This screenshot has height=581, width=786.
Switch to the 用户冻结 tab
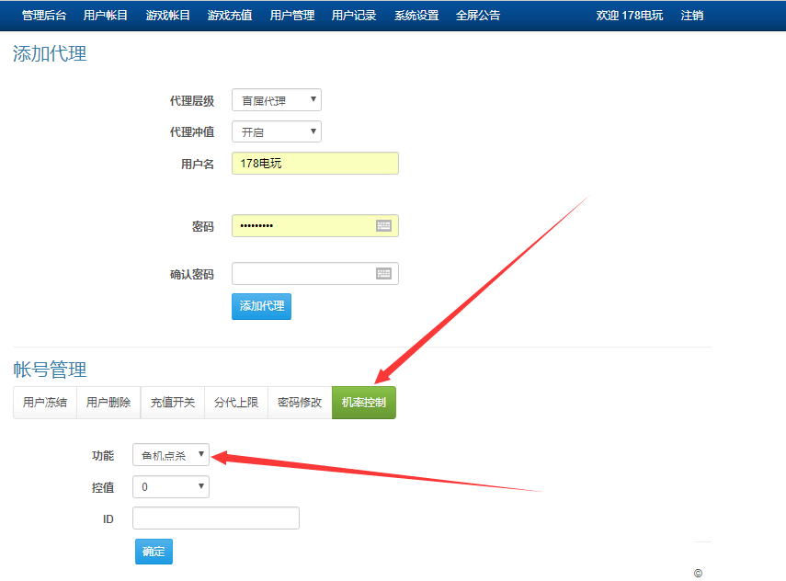(43, 402)
